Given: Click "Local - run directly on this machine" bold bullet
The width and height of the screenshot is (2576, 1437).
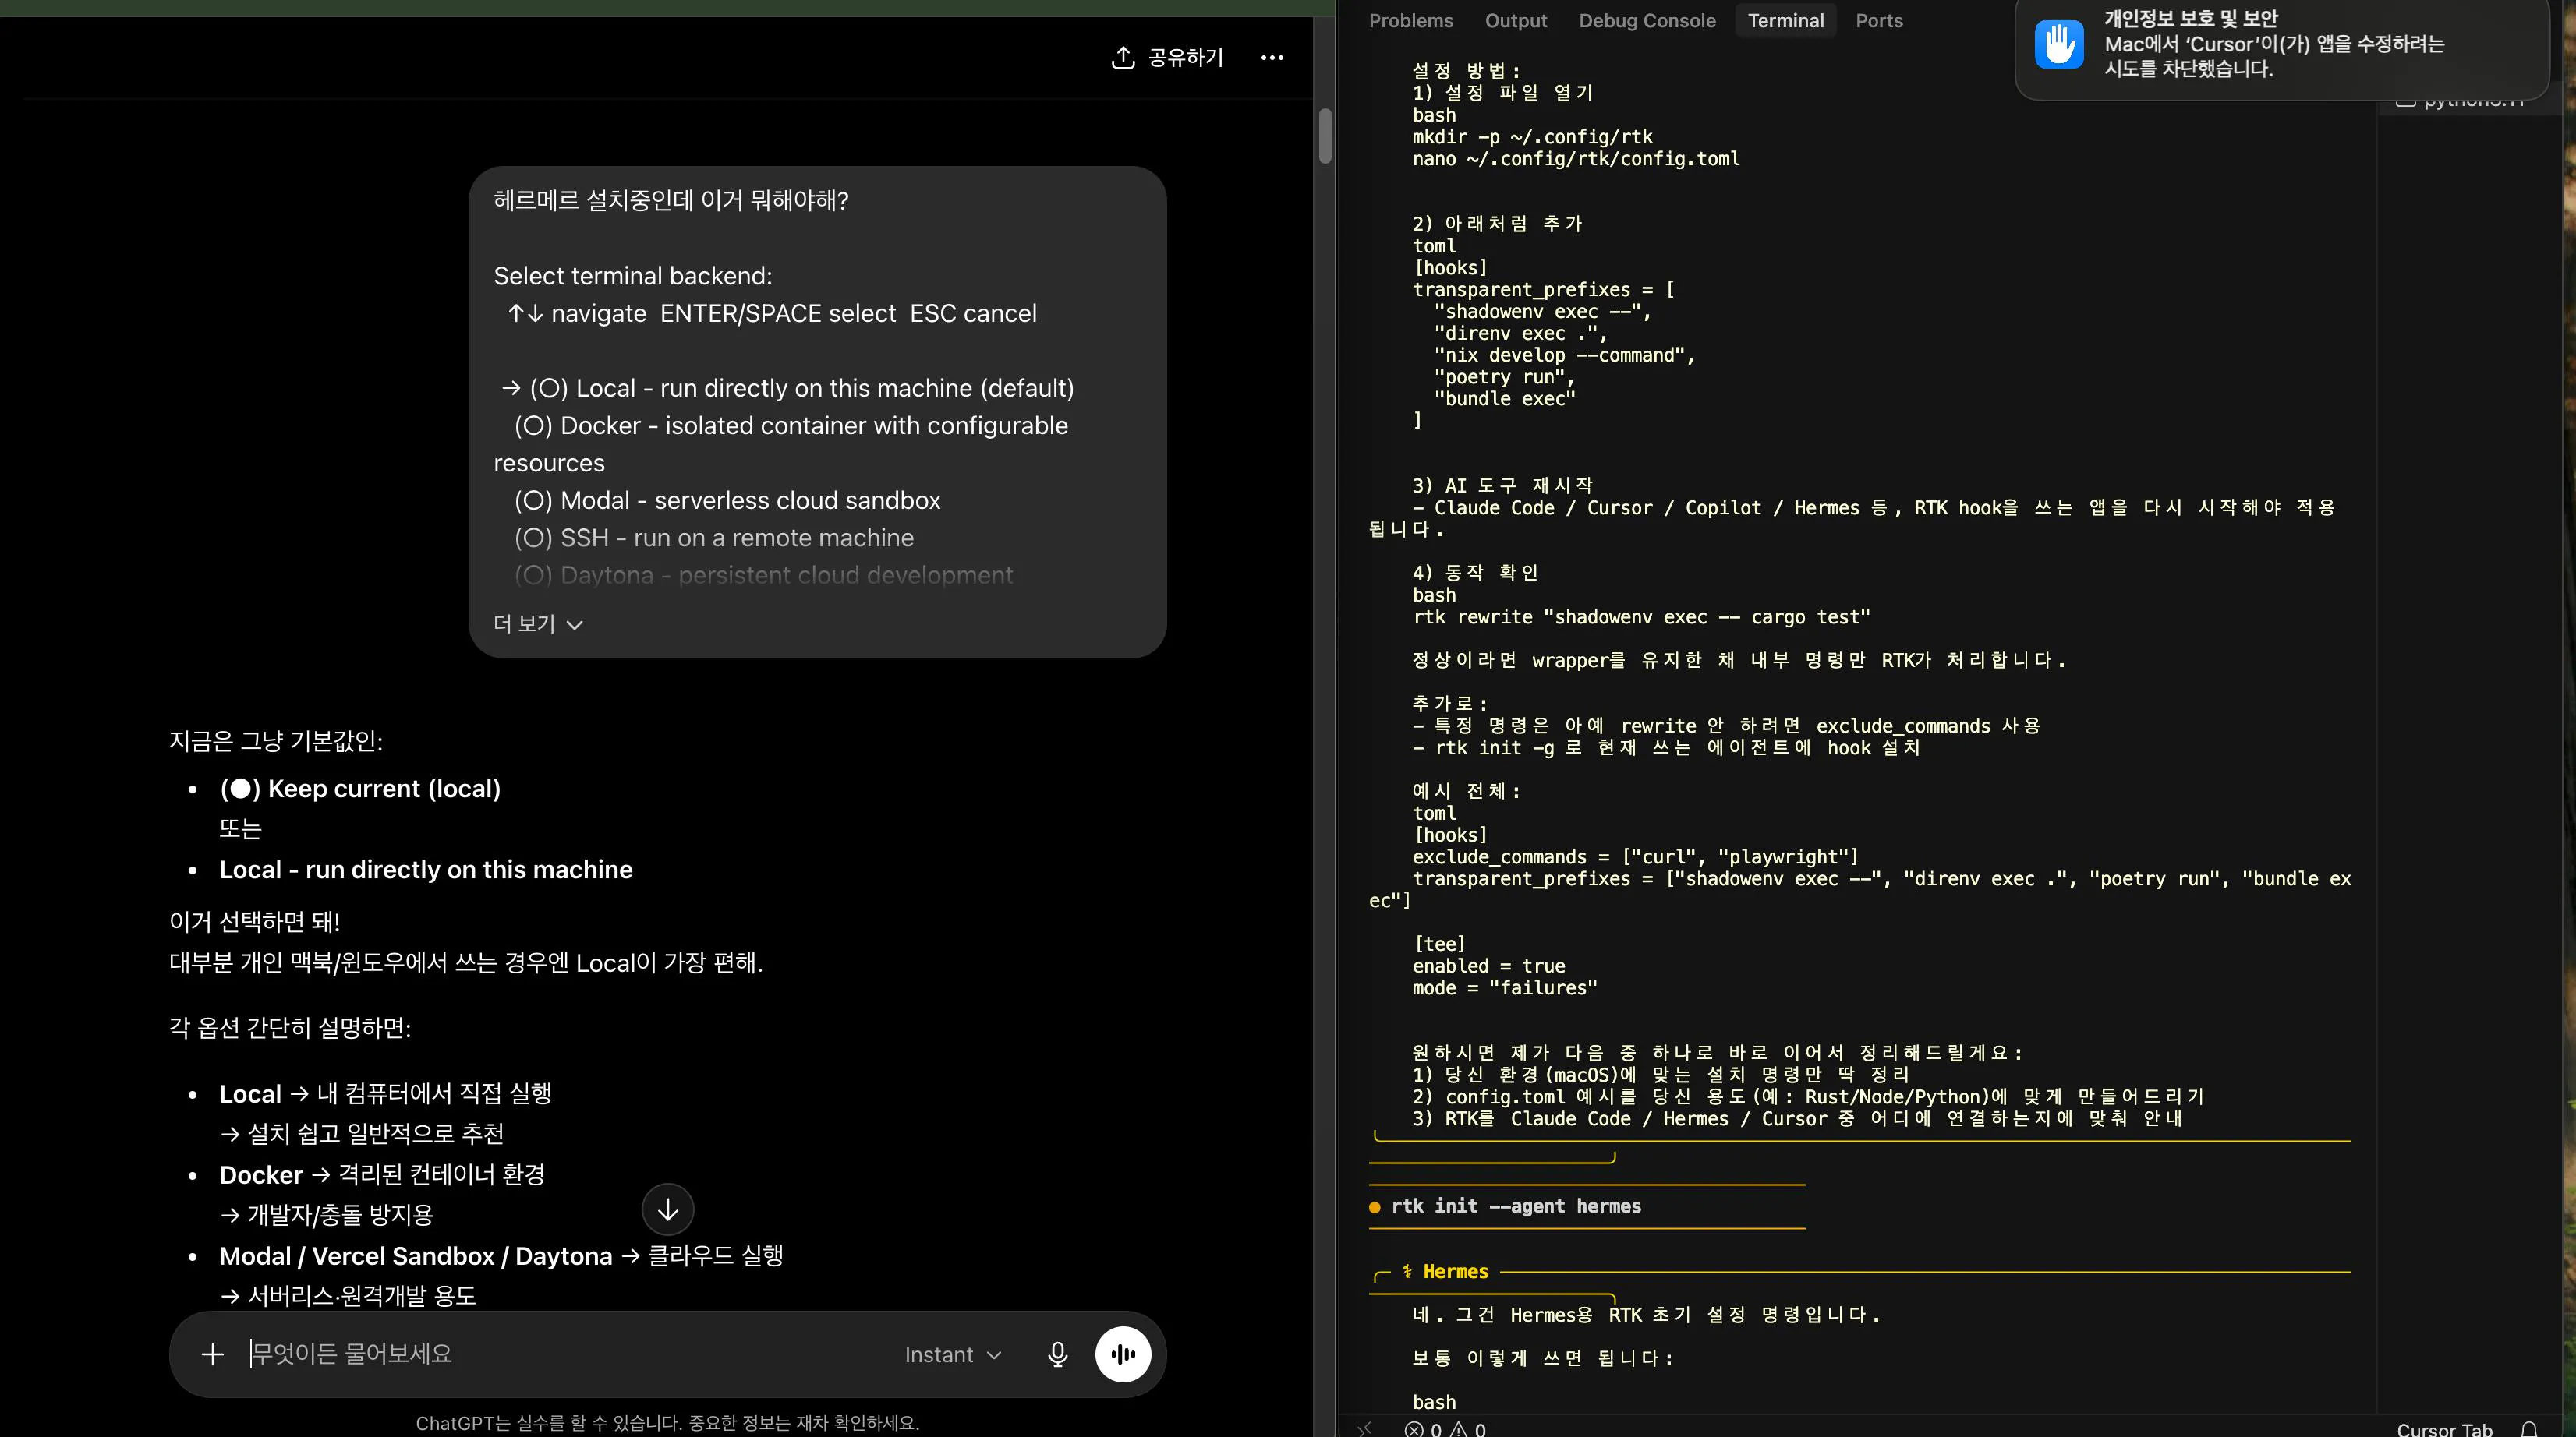Looking at the screenshot, I should pos(426,870).
